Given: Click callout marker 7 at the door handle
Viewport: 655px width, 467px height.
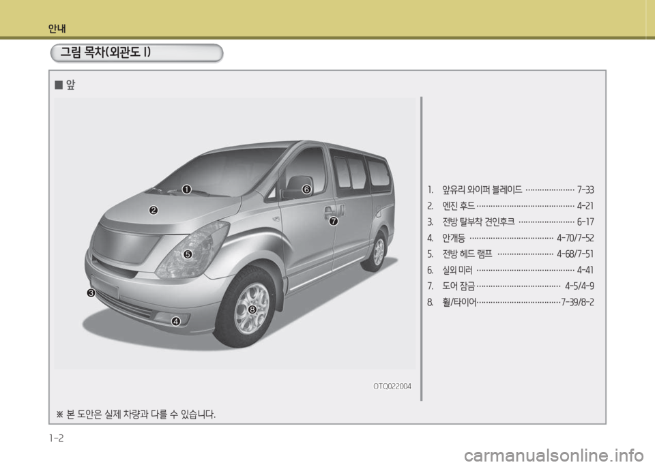Looking at the screenshot, I should (334, 222).
